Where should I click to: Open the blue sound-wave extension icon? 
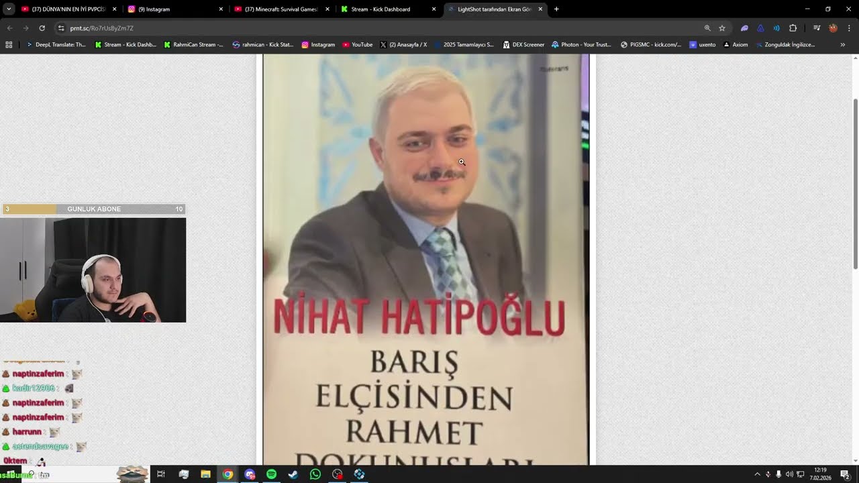coord(776,28)
